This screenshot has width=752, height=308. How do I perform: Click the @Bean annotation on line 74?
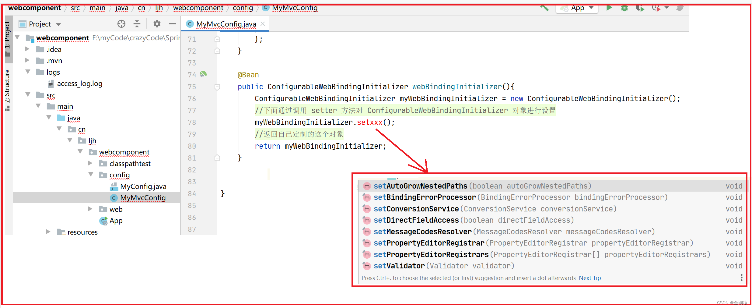point(248,75)
